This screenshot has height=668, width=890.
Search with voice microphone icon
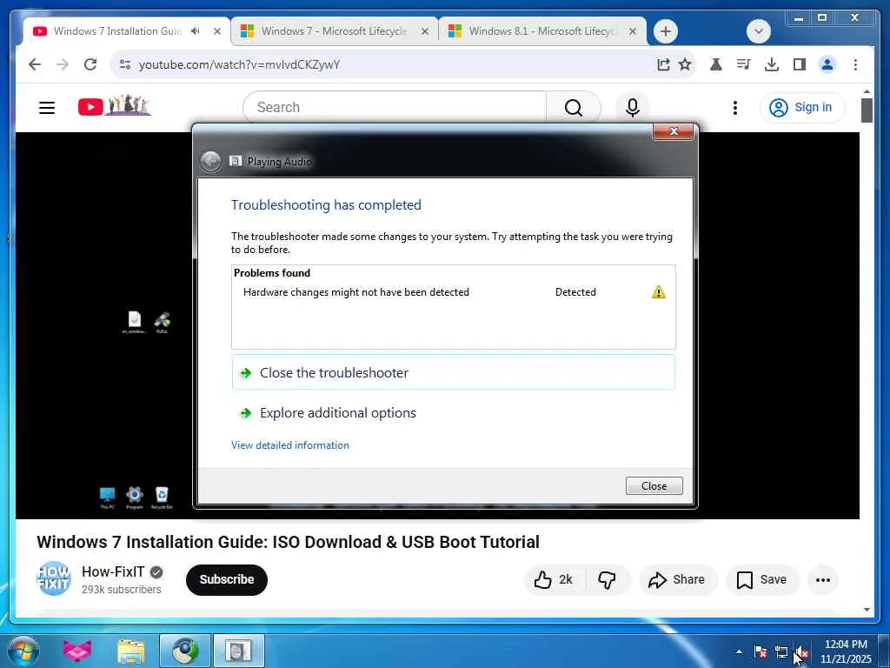coord(633,107)
